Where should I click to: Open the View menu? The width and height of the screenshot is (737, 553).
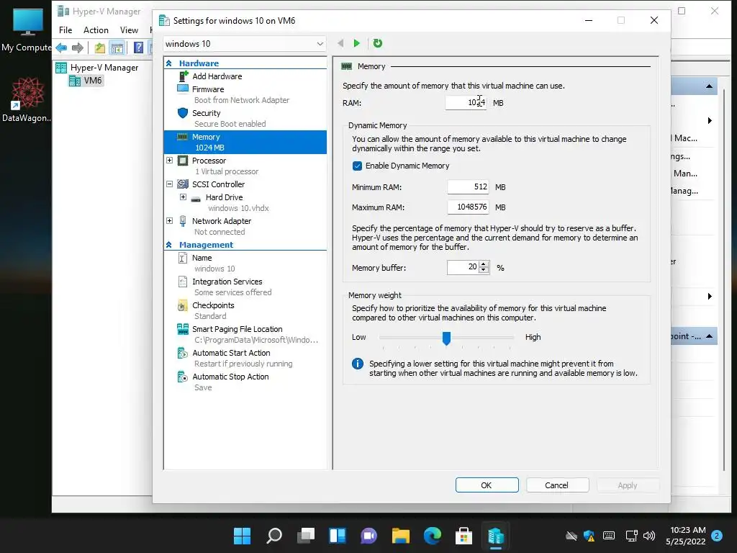click(129, 30)
